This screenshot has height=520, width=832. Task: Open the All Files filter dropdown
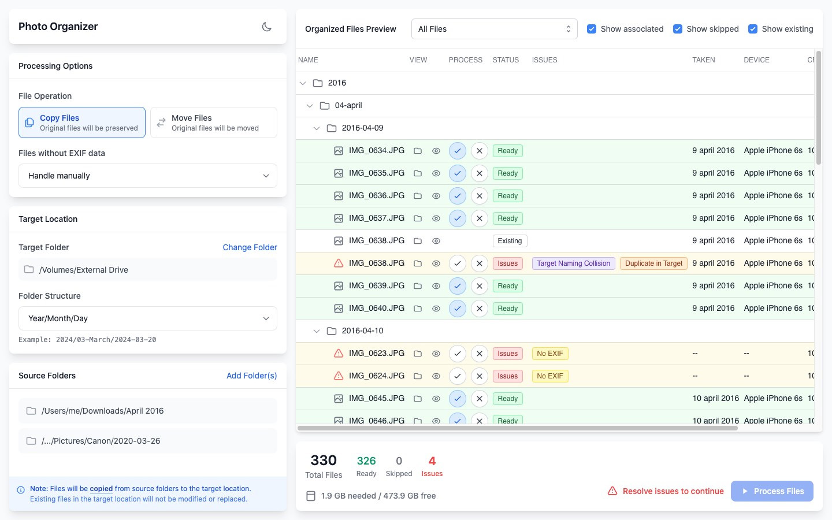point(495,29)
